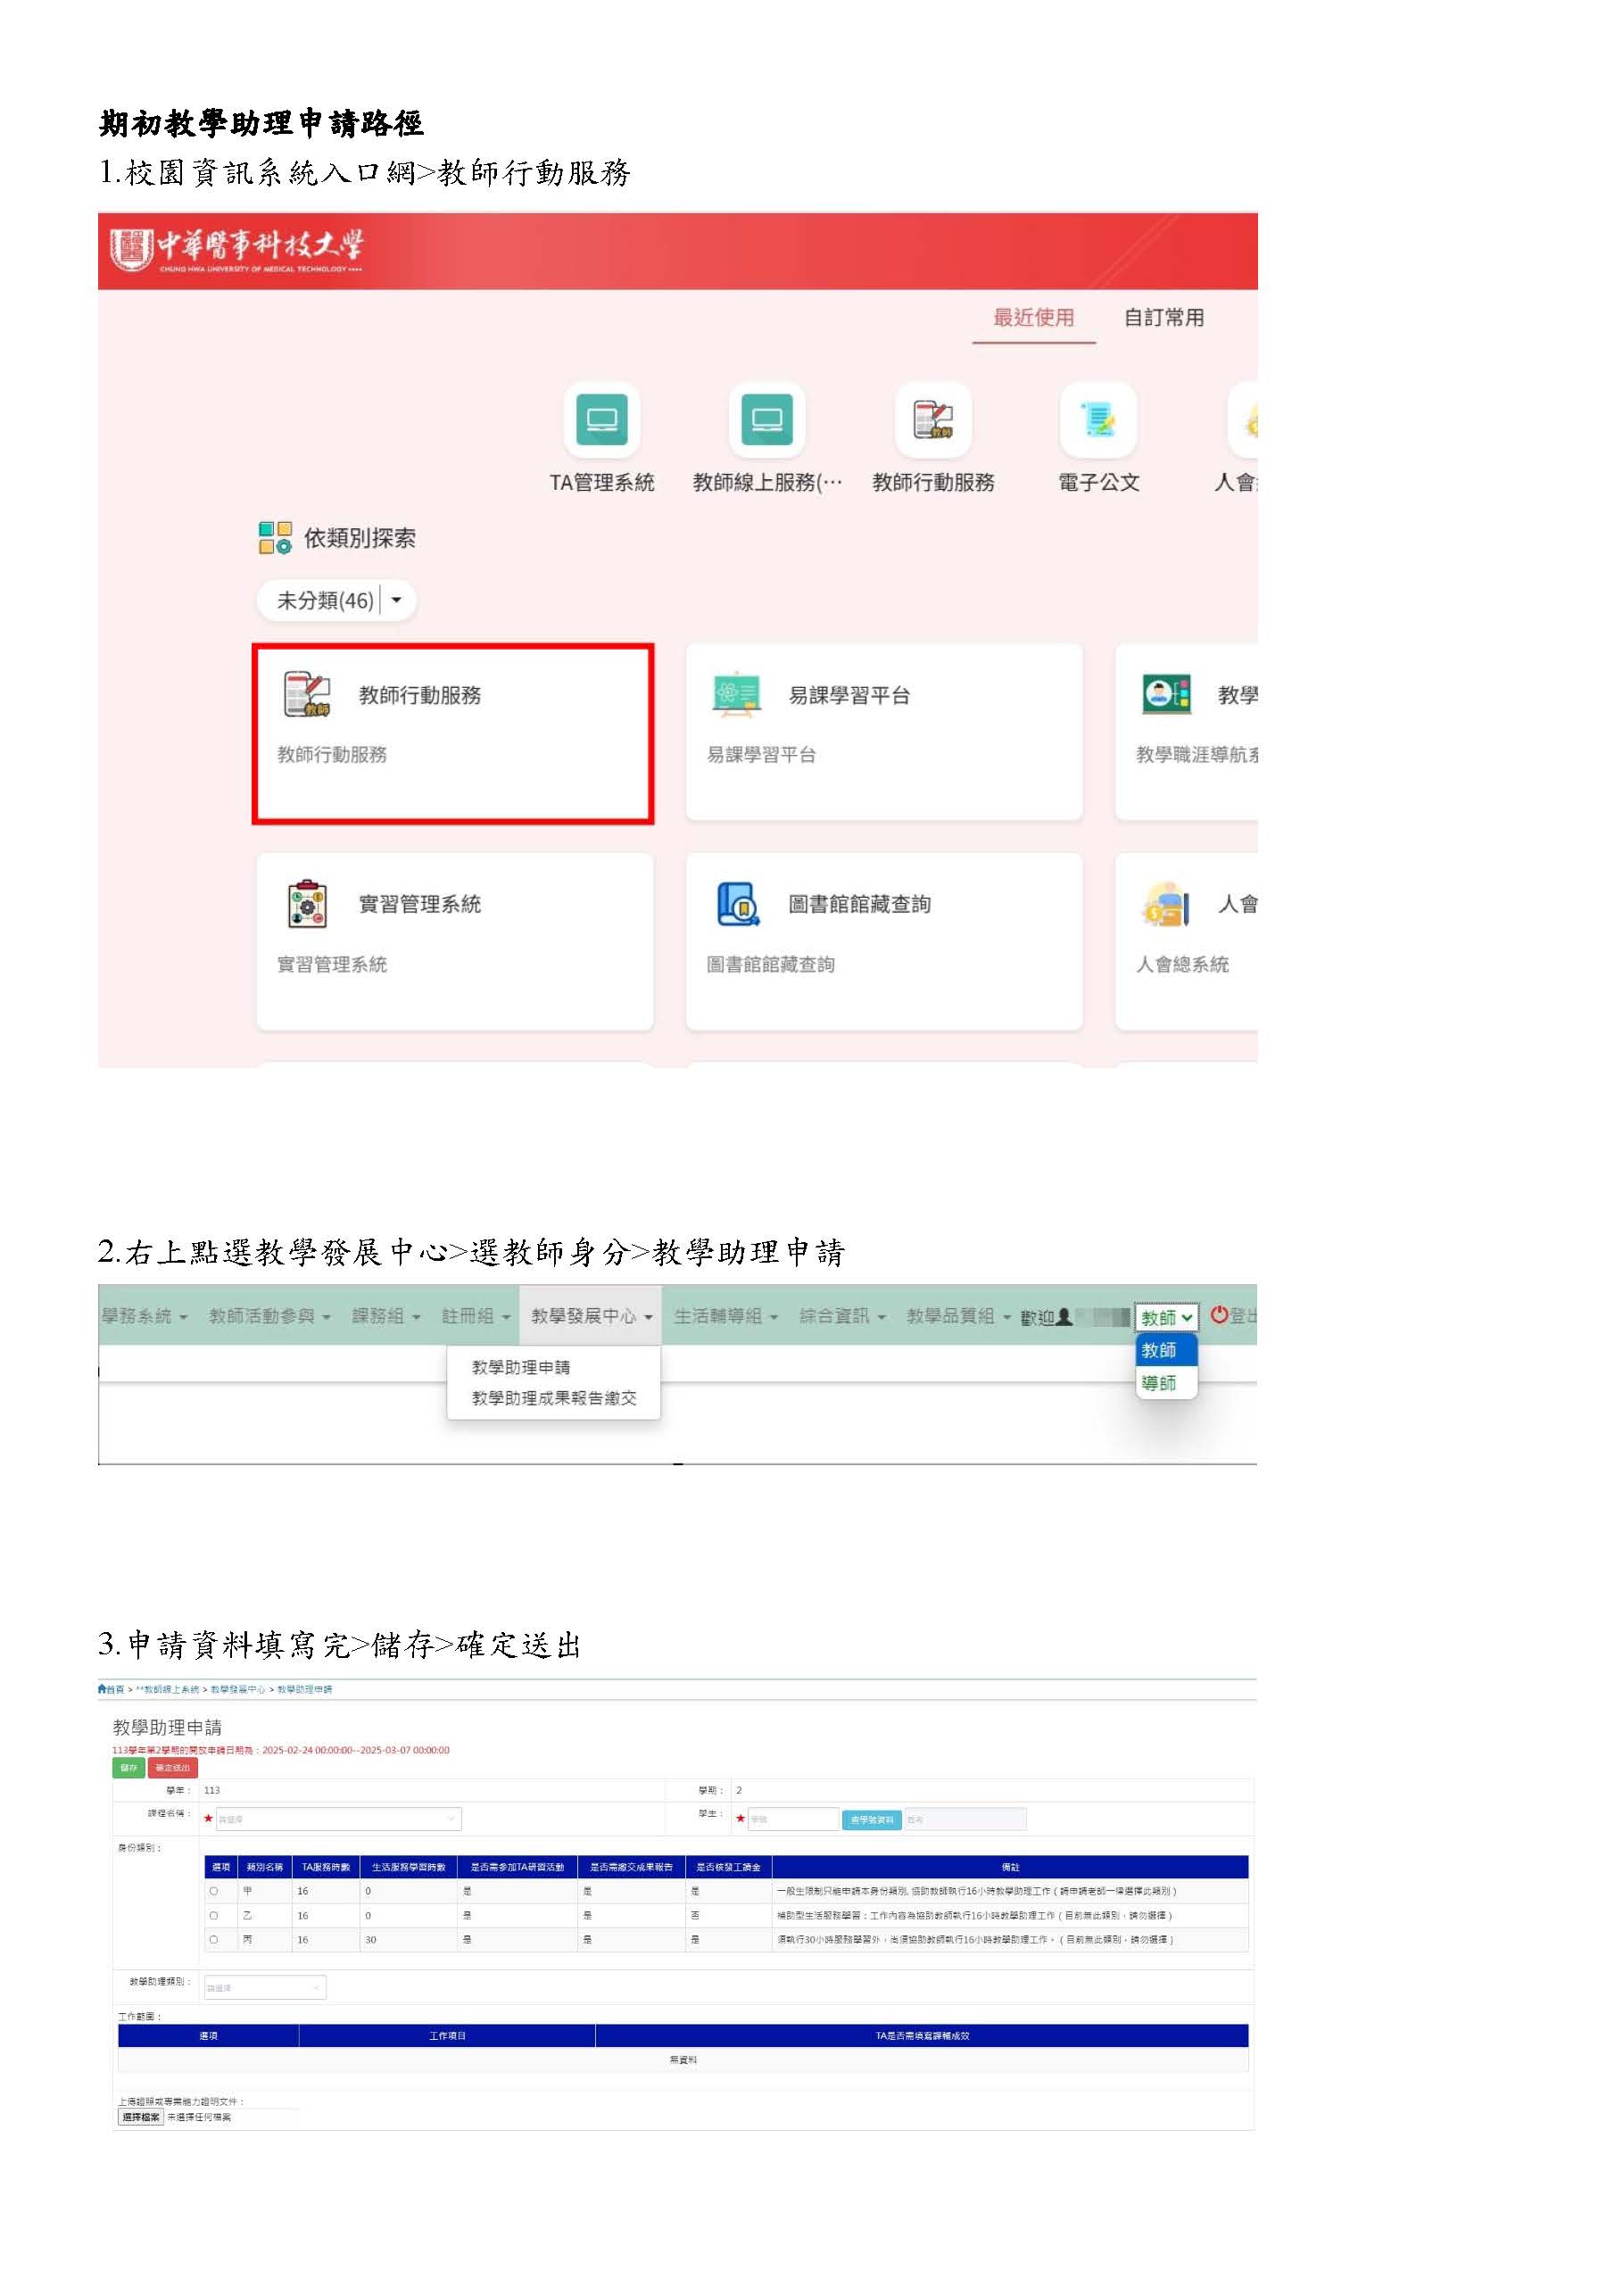Viewport: 1623px width, 2296px height.
Task: Select the 丙 identity category radio button
Action: click(214, 1939)
